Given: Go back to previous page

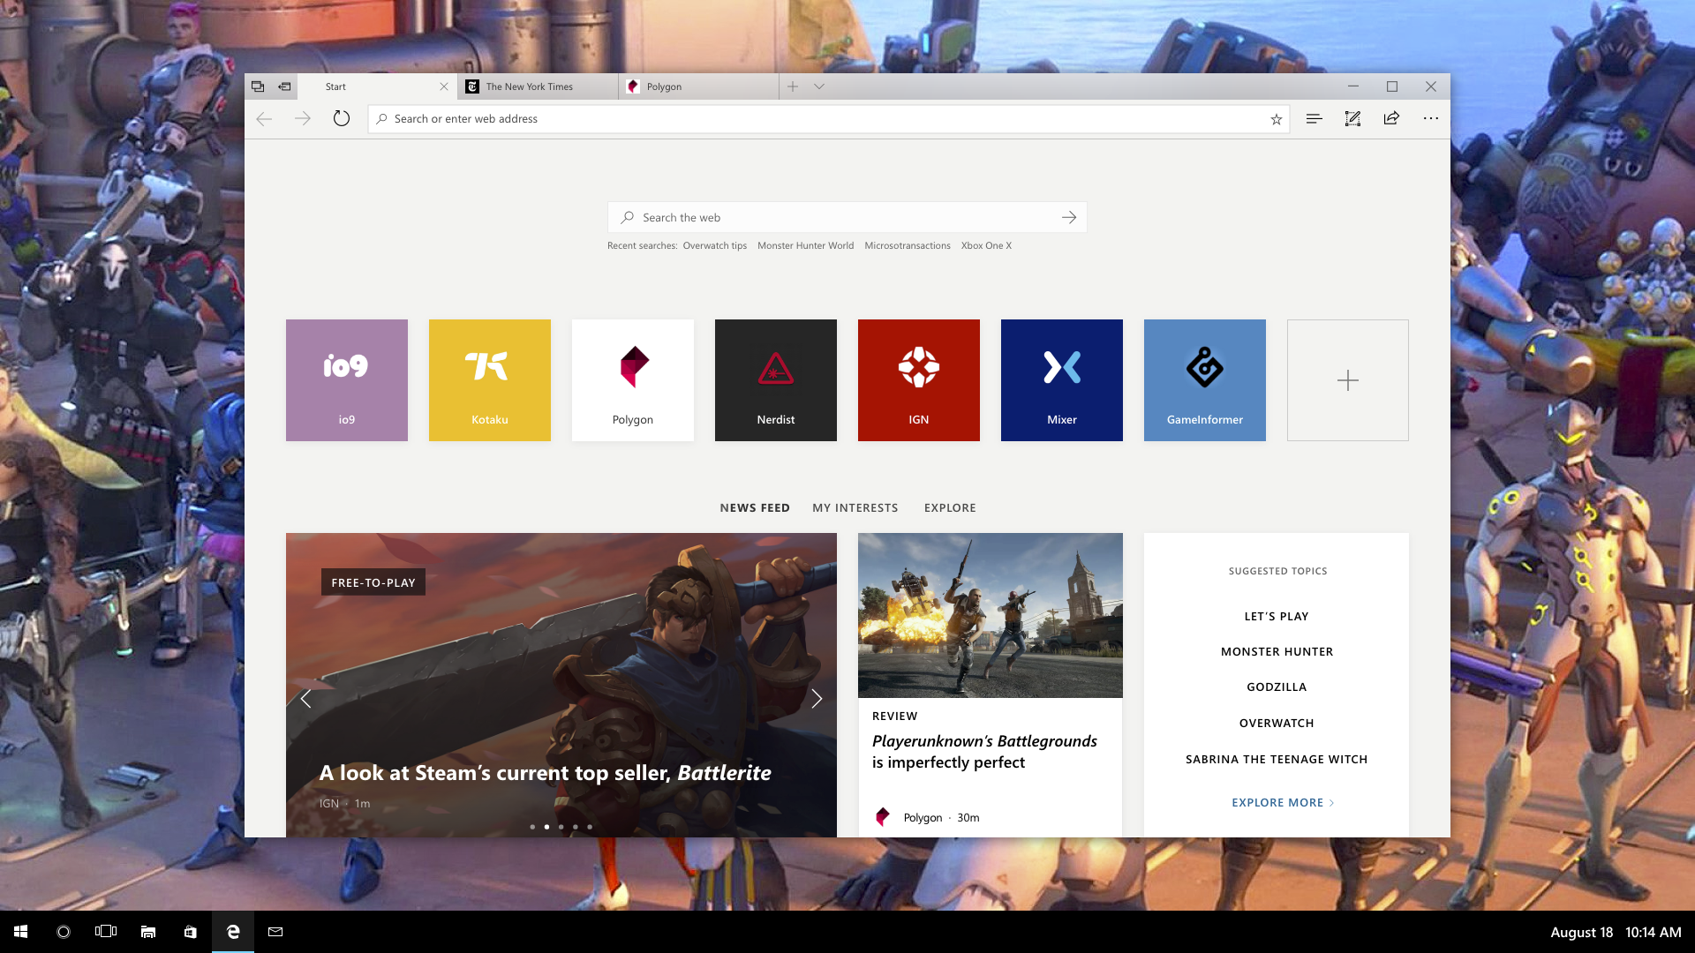Looking at the screenshot, I should point(264,118).
